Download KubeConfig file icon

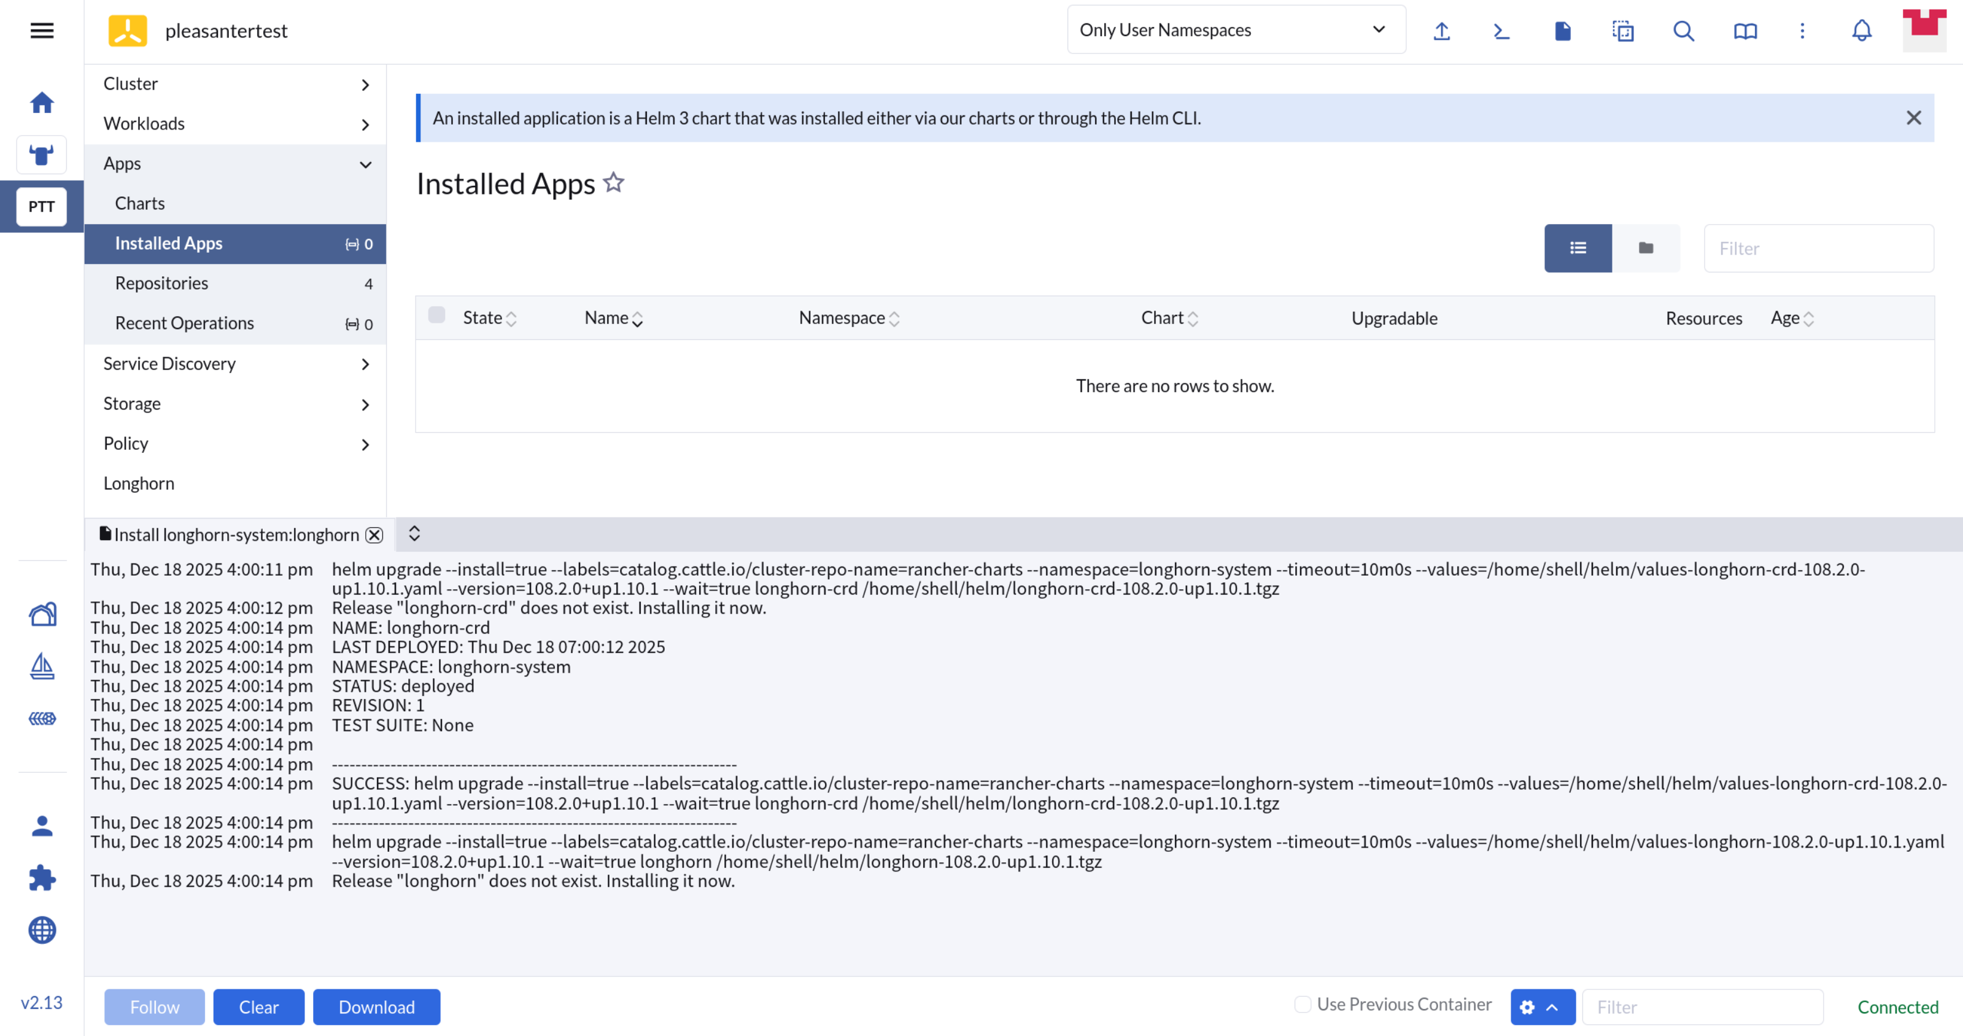(1562, 31)
